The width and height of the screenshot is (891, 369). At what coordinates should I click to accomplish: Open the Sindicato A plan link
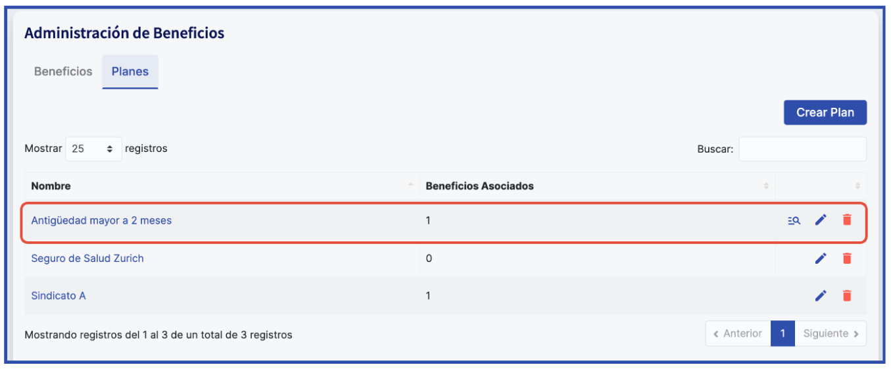[59, 296]
